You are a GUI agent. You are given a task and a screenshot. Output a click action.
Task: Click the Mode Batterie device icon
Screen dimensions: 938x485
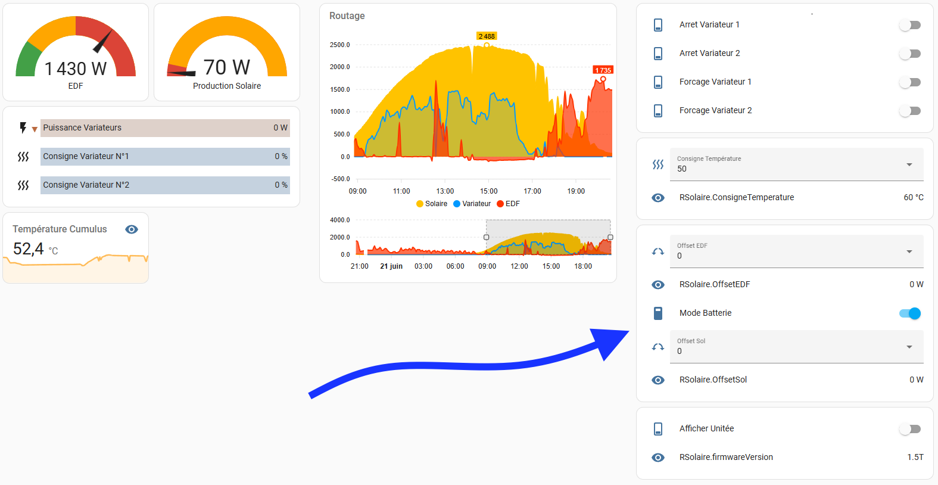658,313
